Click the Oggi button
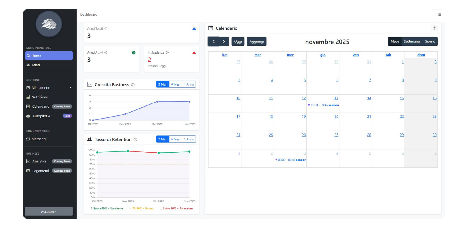Image resolution: width=456 pixels, height=228 pixels. [238, 42]
